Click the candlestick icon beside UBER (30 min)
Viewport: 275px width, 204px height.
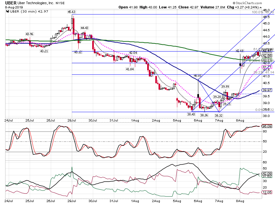7,12
